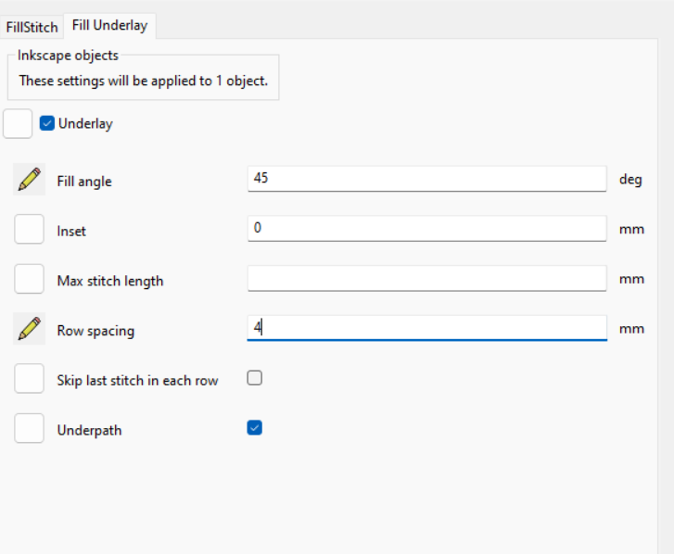The width and height of the screenshot is (674, 554).
Task: Click the Fill angle input field
Action: [x=426, y=179]
